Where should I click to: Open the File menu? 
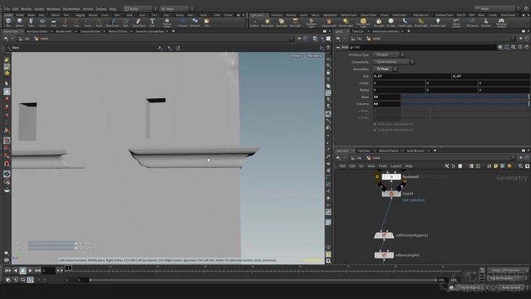point(7,9)
